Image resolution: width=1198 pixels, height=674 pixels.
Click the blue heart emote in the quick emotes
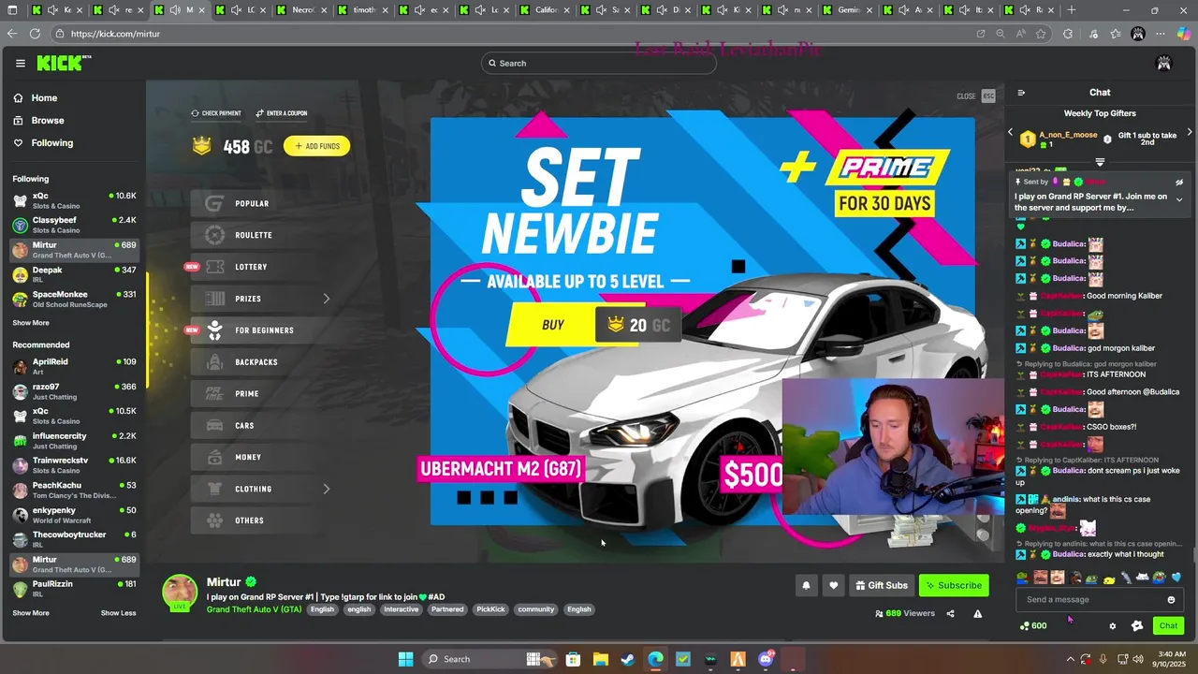[1176, 578]
